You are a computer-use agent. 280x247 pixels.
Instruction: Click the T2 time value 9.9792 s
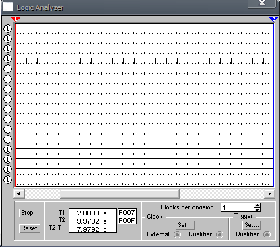92,221
